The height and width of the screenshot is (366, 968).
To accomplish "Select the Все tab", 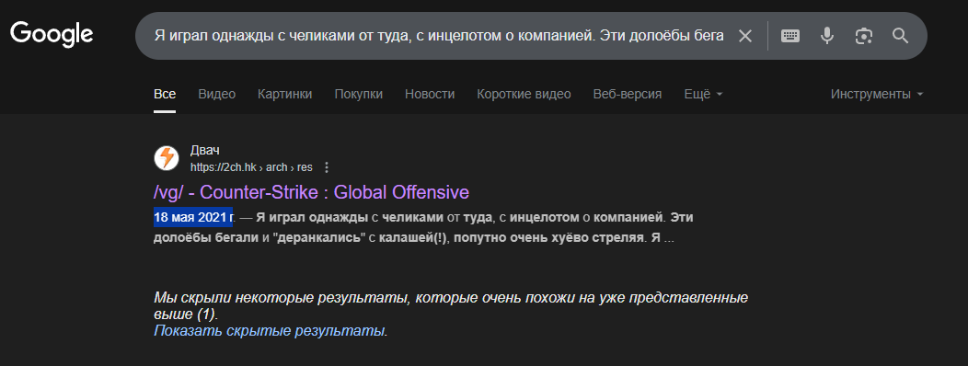I will [x=165, y=95].
